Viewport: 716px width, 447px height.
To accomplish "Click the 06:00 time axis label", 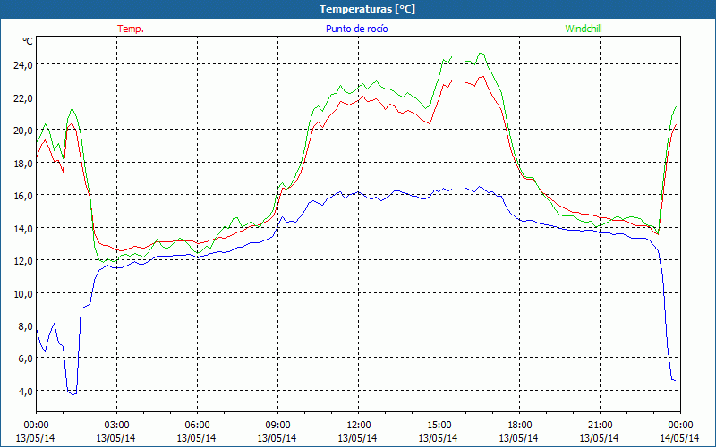I will [197, 426].
